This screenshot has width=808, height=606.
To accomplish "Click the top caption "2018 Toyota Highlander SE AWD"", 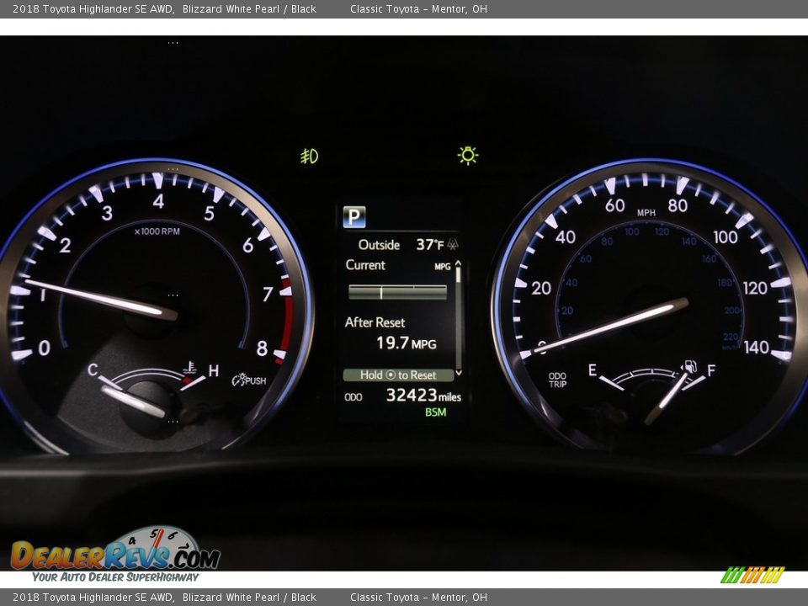I will [93, 8].
